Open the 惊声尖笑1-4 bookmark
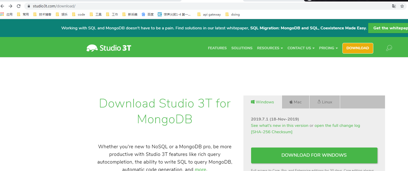The height and width of the screenshot is (171, 408). coord(174,14)
